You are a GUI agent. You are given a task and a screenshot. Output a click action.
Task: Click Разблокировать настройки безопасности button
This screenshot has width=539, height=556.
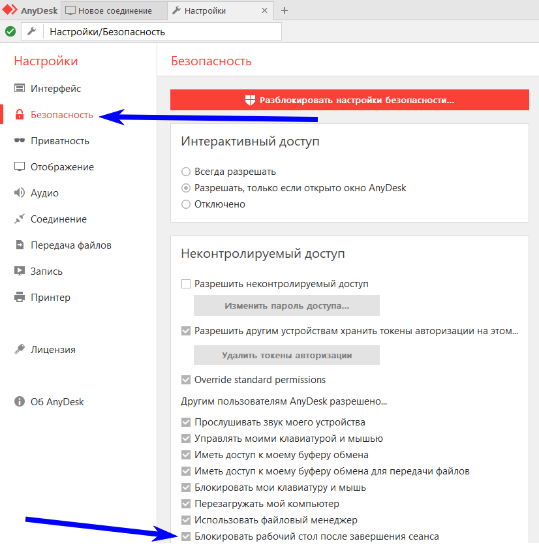pyautogui.click(x=350, y=100)
